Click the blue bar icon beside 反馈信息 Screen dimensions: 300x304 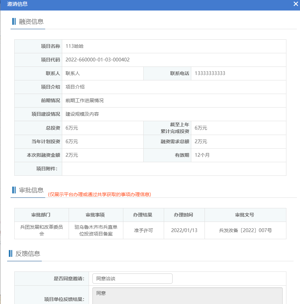11,253
